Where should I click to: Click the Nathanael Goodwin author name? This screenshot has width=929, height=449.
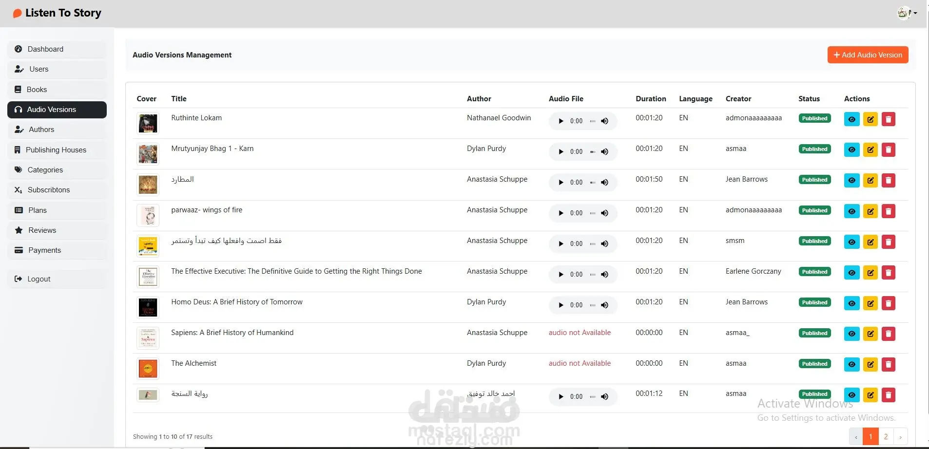click(x=499, y=118)
